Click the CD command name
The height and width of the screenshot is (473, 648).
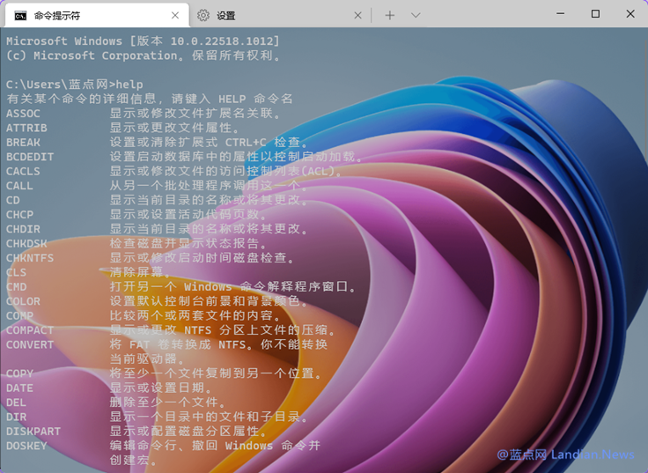[13, 200]
